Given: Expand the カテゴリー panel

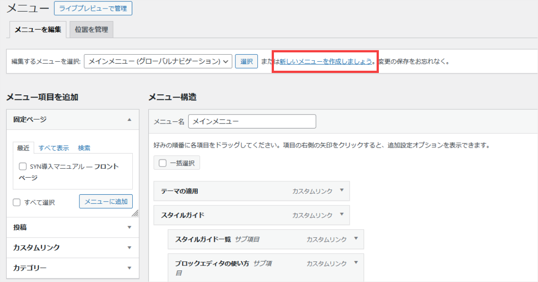Looking at the screenshot, I should click(x=130, y=268).
